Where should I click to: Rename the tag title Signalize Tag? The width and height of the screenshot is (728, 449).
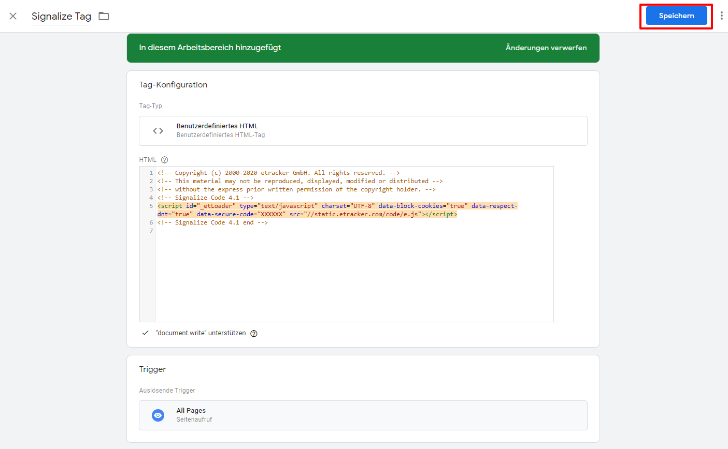[61, 16]
